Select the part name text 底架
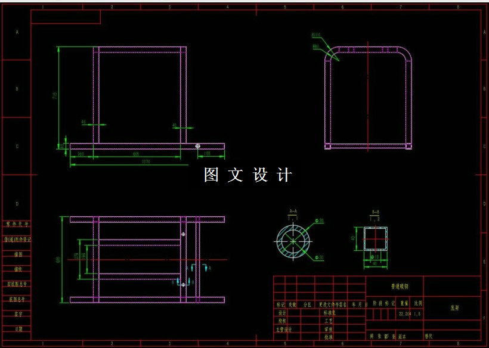The image size is (489, 348). [454, 308]
